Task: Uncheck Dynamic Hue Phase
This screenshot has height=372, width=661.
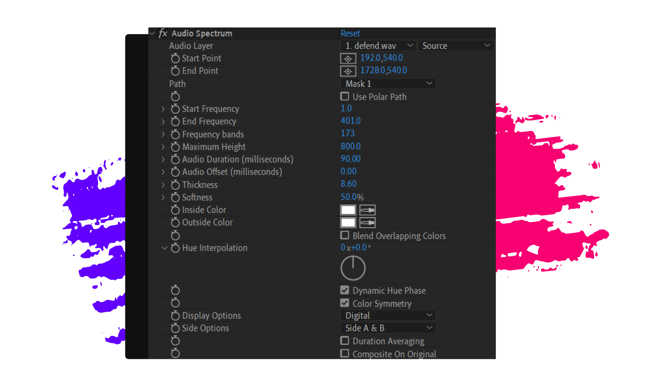Action: pos(345,290)
